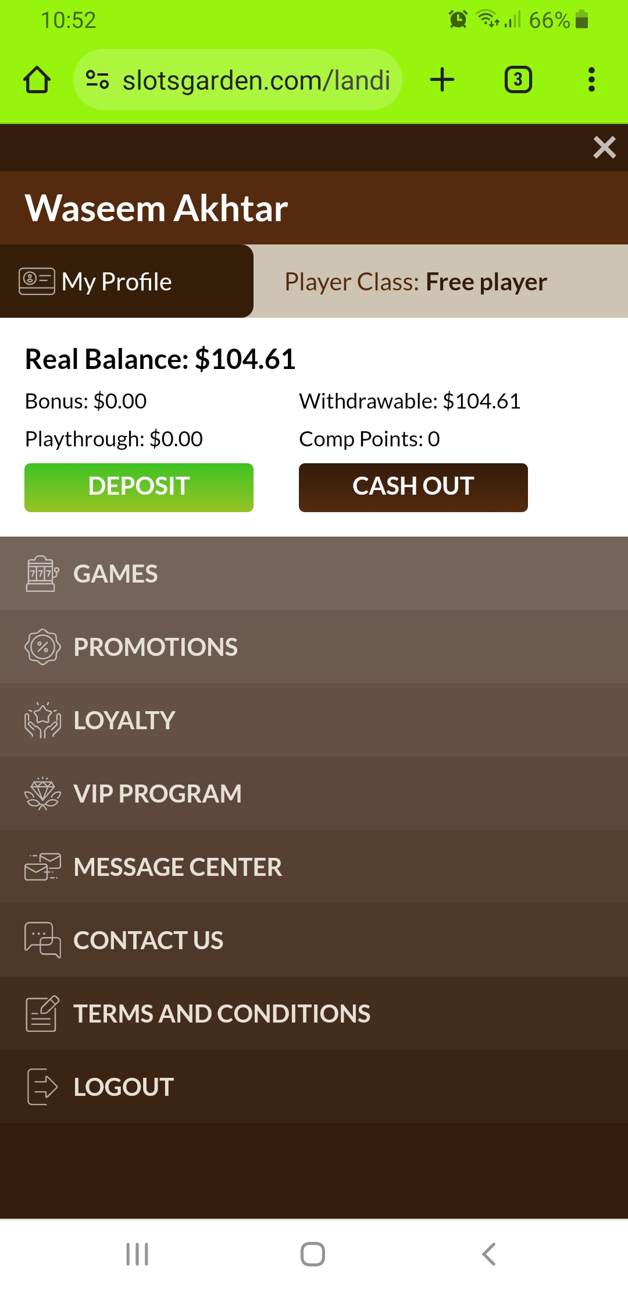Image resolution: width=628 pixels, height=1292 pixels.
Task: Add a new browser tab
Action: pos(442,80)
